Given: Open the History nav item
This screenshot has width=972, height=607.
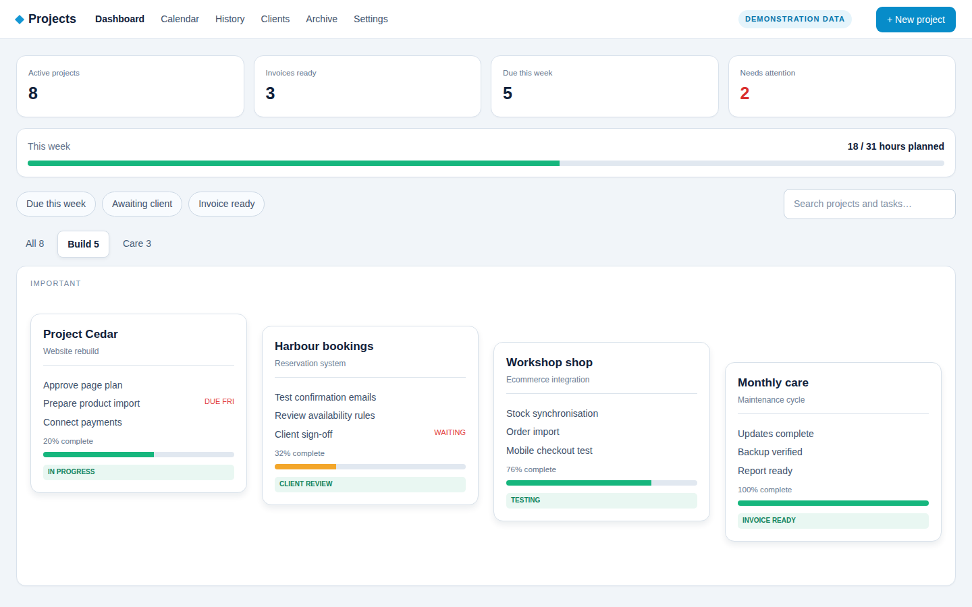Looking at the screenshot, I should [230, 19].
